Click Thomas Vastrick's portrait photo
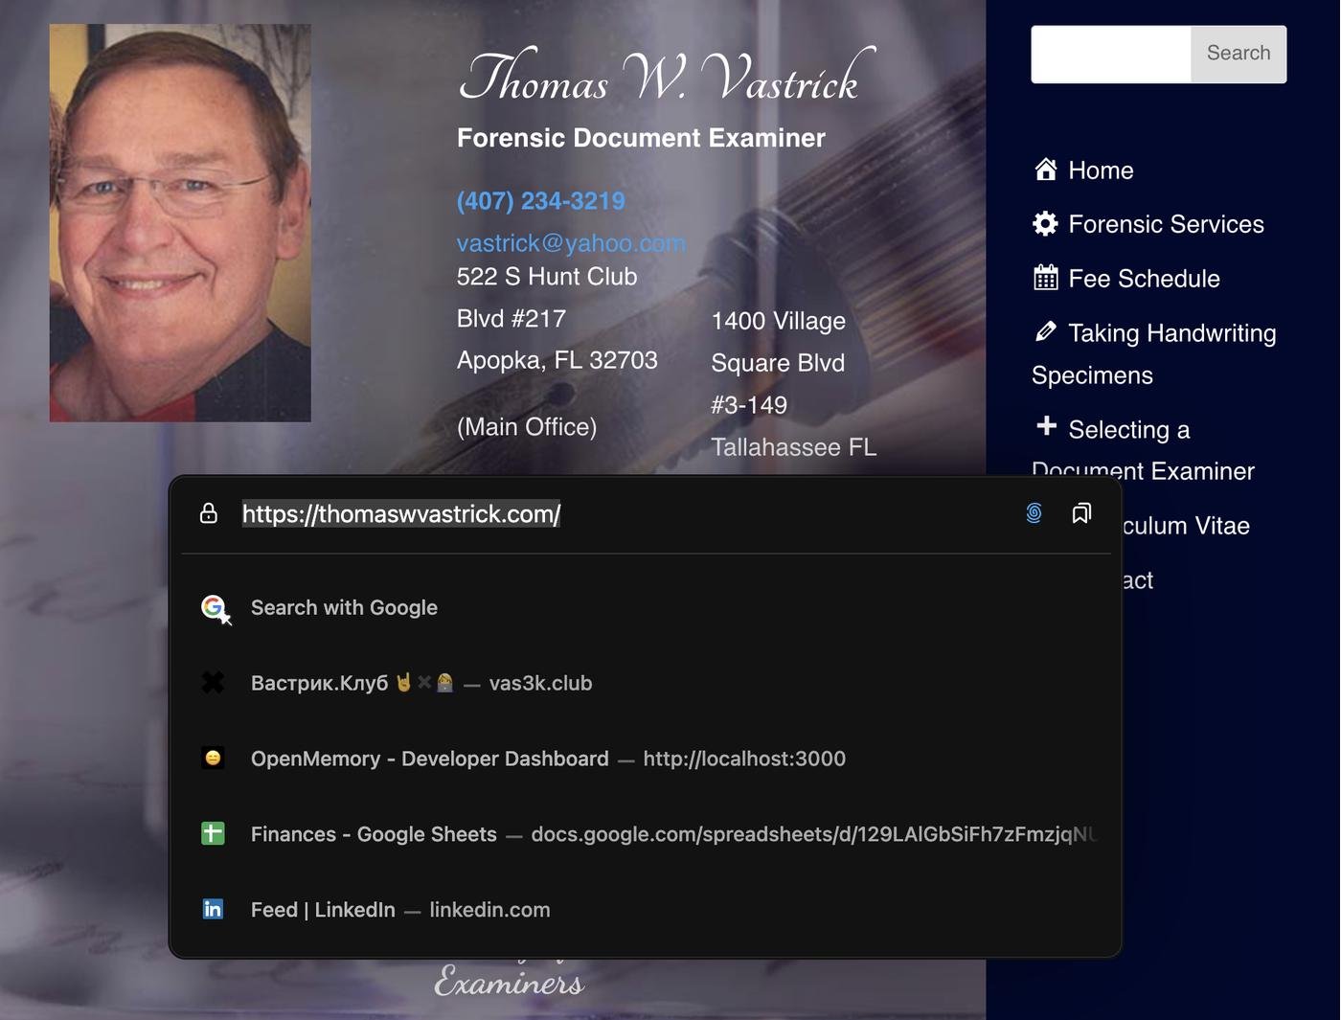 (x=179, y=222)
